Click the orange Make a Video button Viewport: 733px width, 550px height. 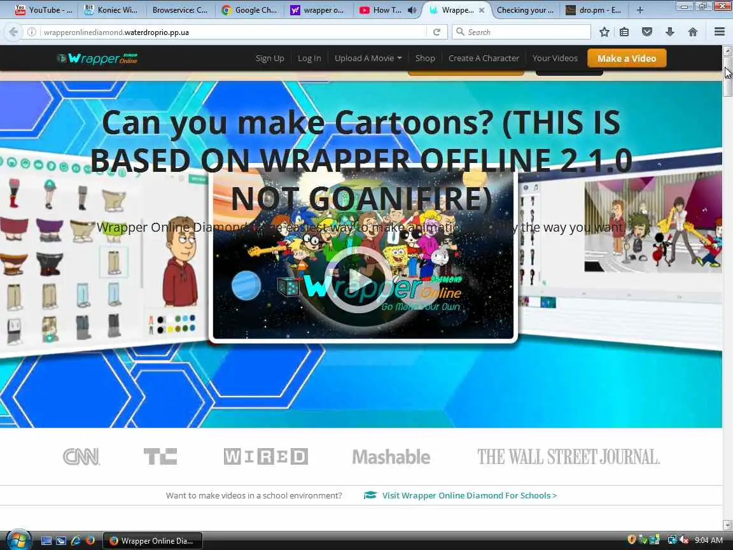(x=626, y=59)
